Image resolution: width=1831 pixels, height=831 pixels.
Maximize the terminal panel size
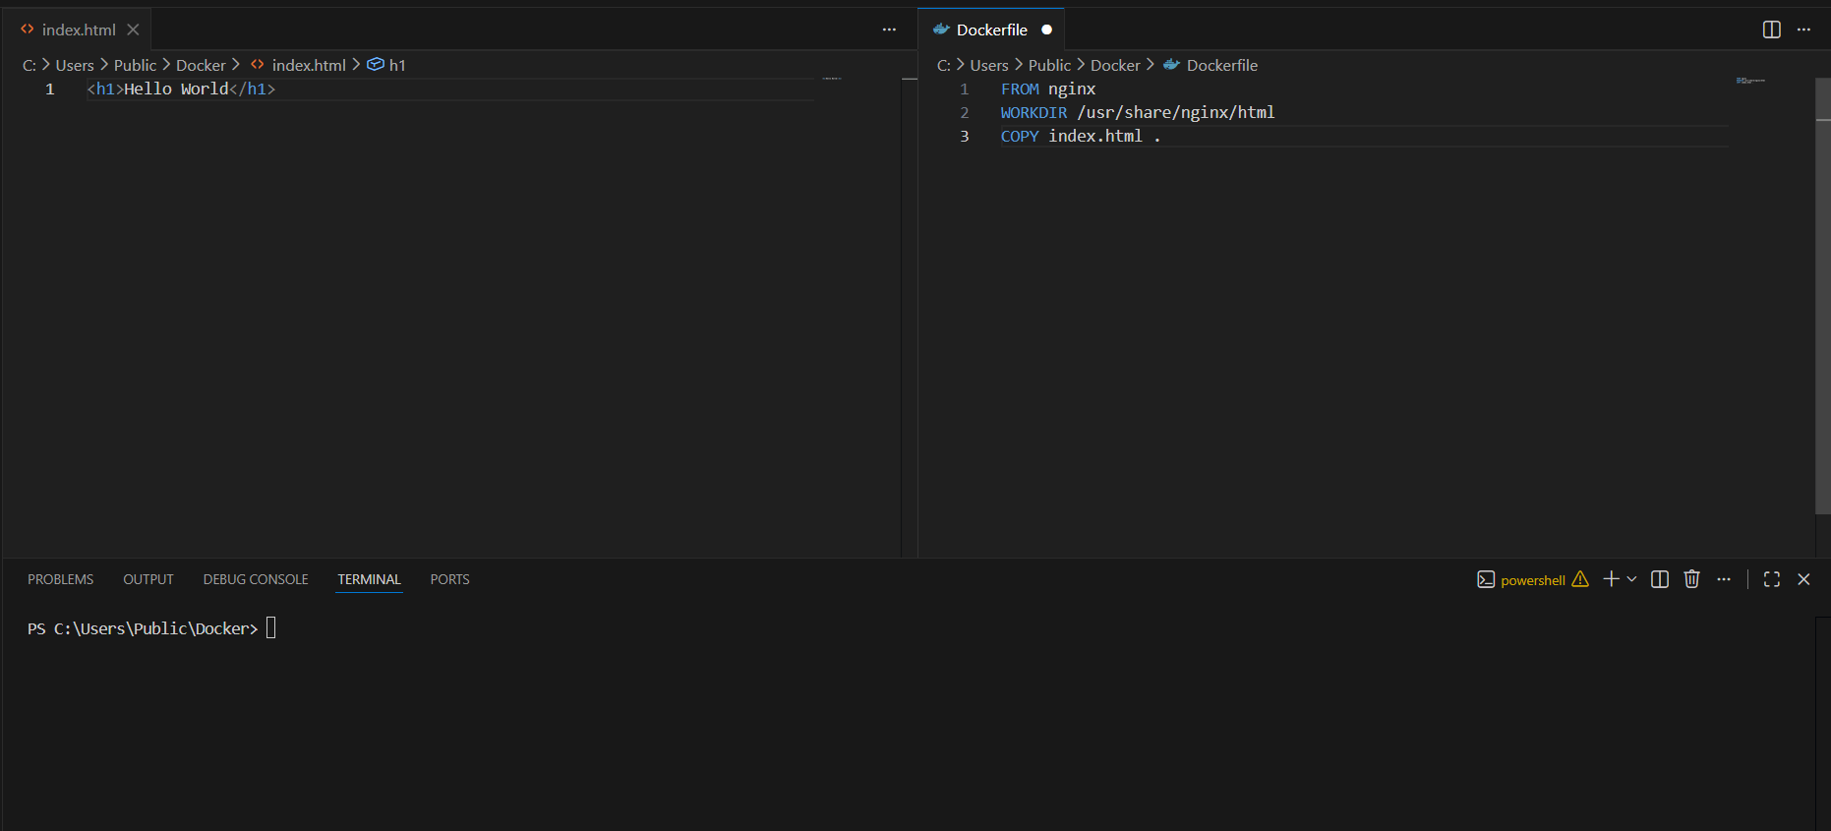coord(1772,579)
